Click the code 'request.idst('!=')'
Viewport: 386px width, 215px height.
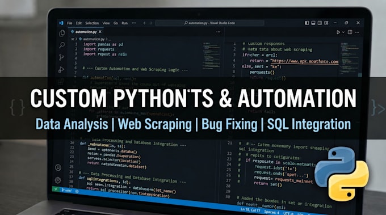click(x=275, y=168)
